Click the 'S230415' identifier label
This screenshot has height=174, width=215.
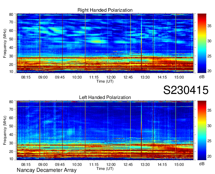(x=186, y=90)
